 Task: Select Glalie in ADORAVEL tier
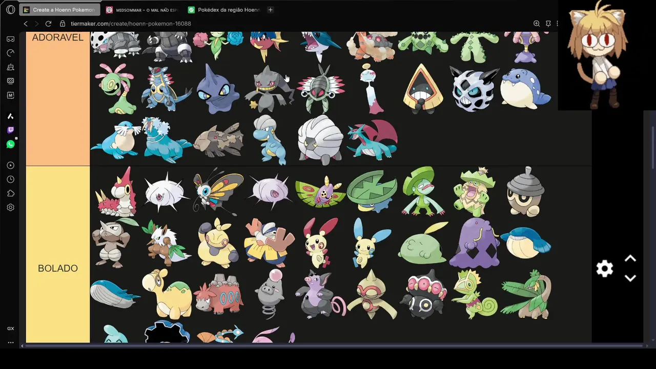click(x=475, y=89)
